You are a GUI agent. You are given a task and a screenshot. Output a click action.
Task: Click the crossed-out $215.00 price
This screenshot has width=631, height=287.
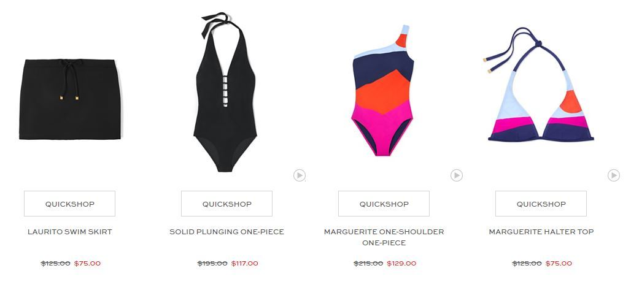pyautogui.click(x=368, y=264)
